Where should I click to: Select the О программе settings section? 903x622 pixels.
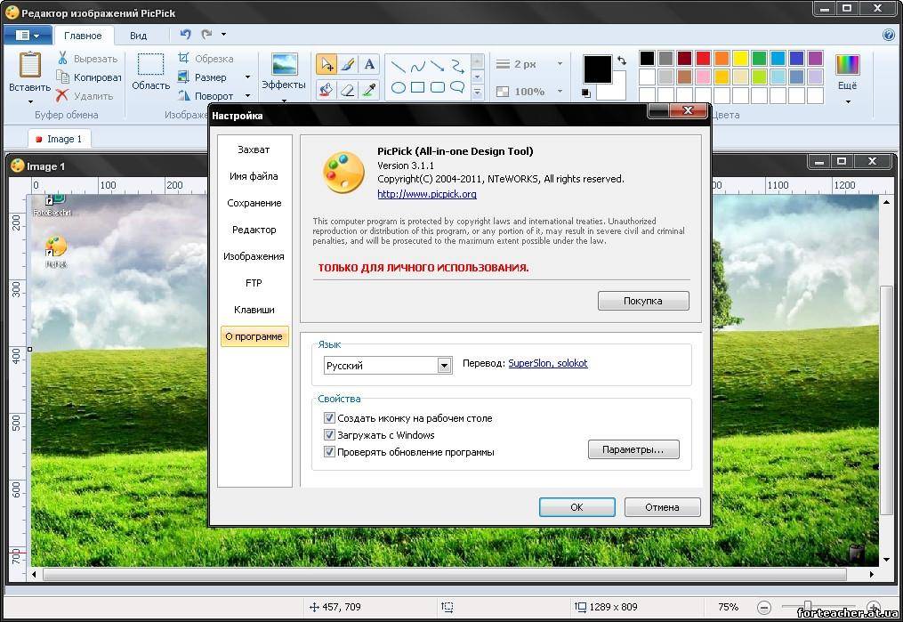pyautogui.click(x=254, y=336)
